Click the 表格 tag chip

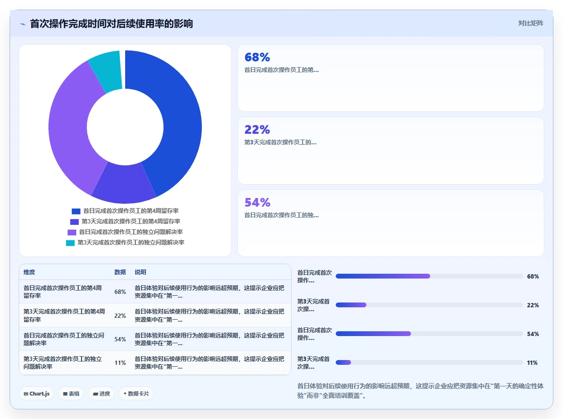point(71,394)
